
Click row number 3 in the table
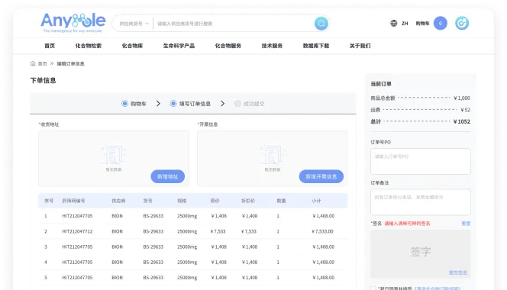point(46,246)
